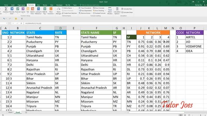Screen dimensions: 207x116
Task: Open the Name Box dropdown
Action: pos(6,23)
